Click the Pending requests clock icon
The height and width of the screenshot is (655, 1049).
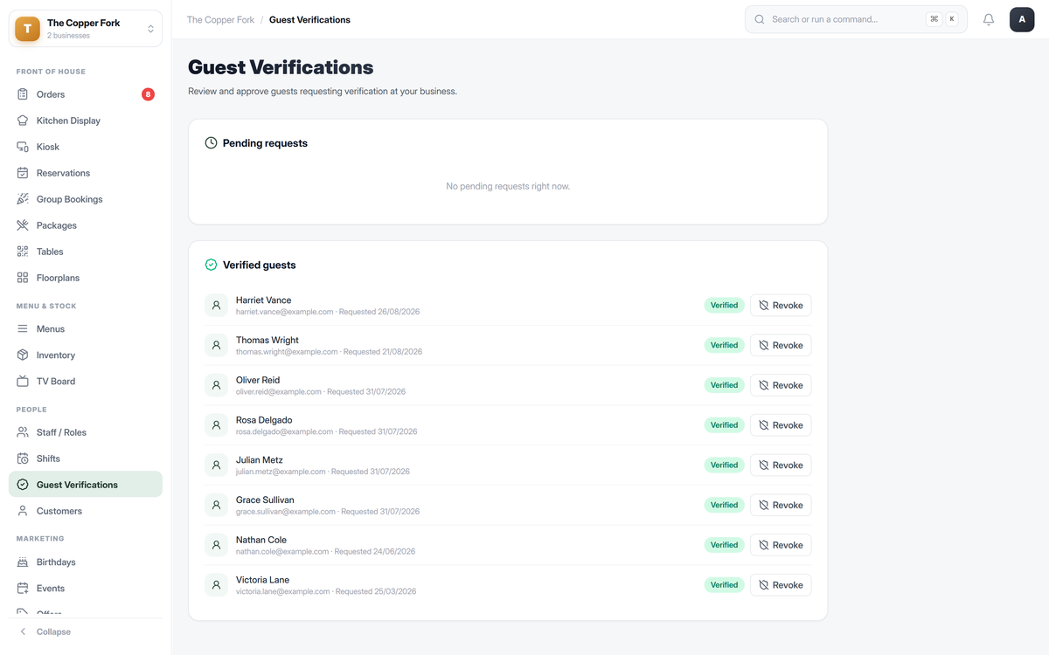click(x=211, y=143)
